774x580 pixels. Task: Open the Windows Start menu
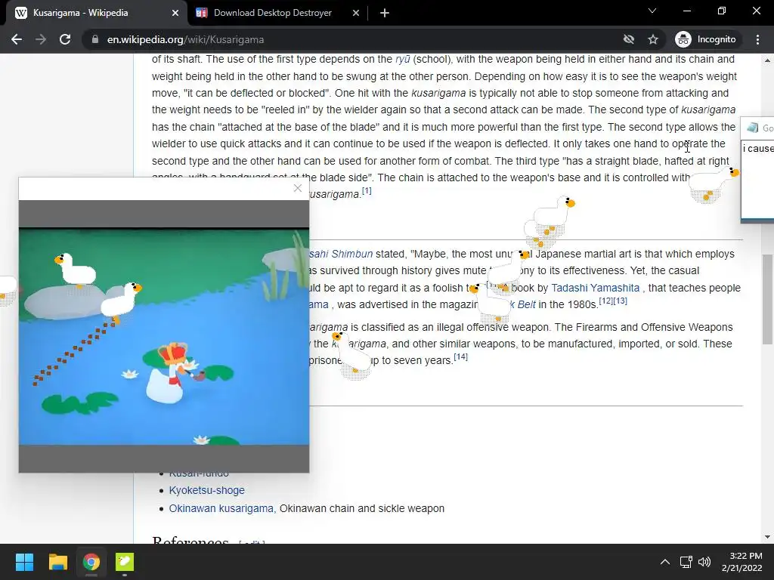pos(24,562)
